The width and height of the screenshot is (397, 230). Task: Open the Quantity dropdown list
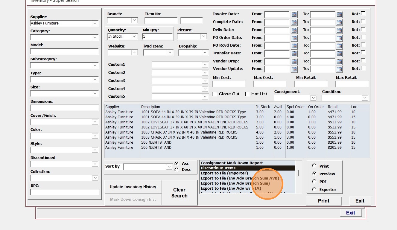point(134,36)
